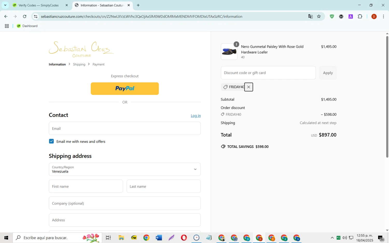
Task: Open Microsoft Word from the taskbar
Action: coord(159,238)
